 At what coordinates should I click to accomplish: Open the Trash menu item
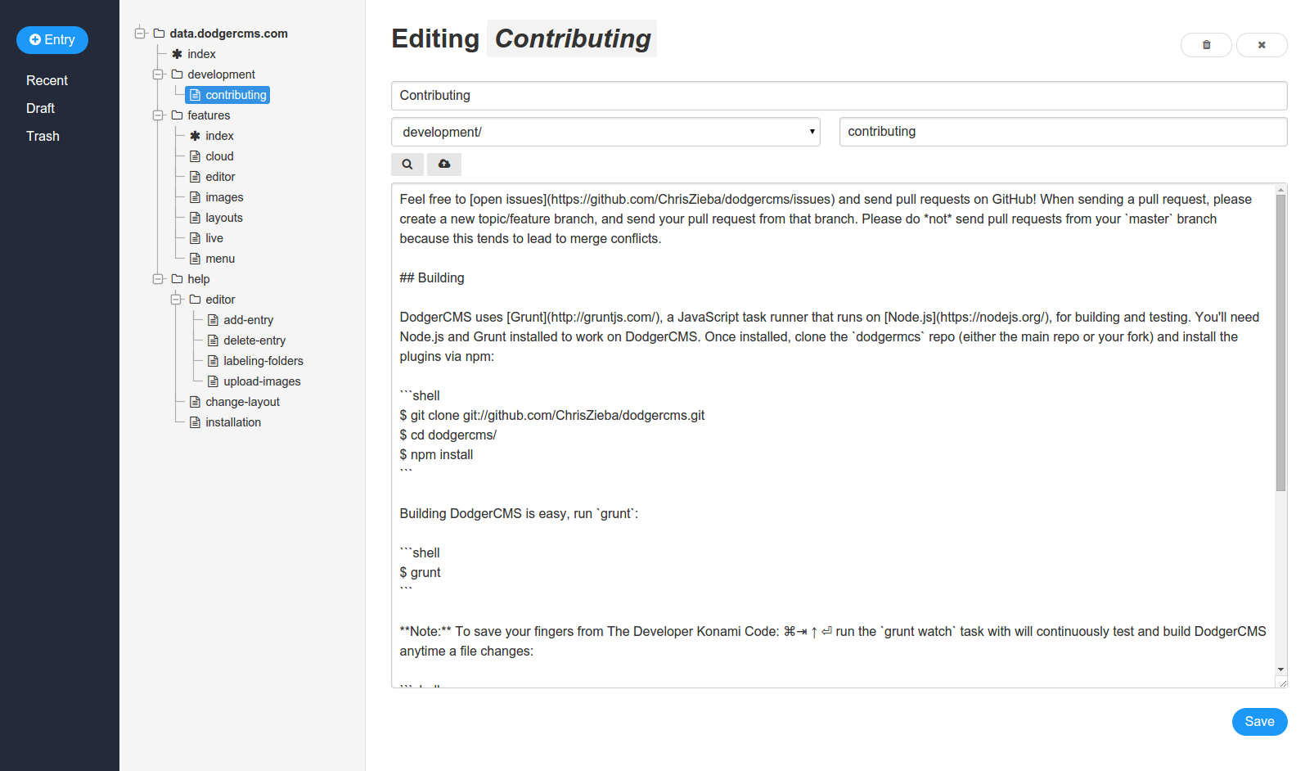43,136
